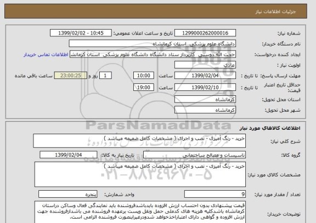This screenshot has width=316, height=223.
Task: Click the section heading اطلاعات کالاهای مورد نیاز
Action: pyautogui.click(x=270, y=128)
